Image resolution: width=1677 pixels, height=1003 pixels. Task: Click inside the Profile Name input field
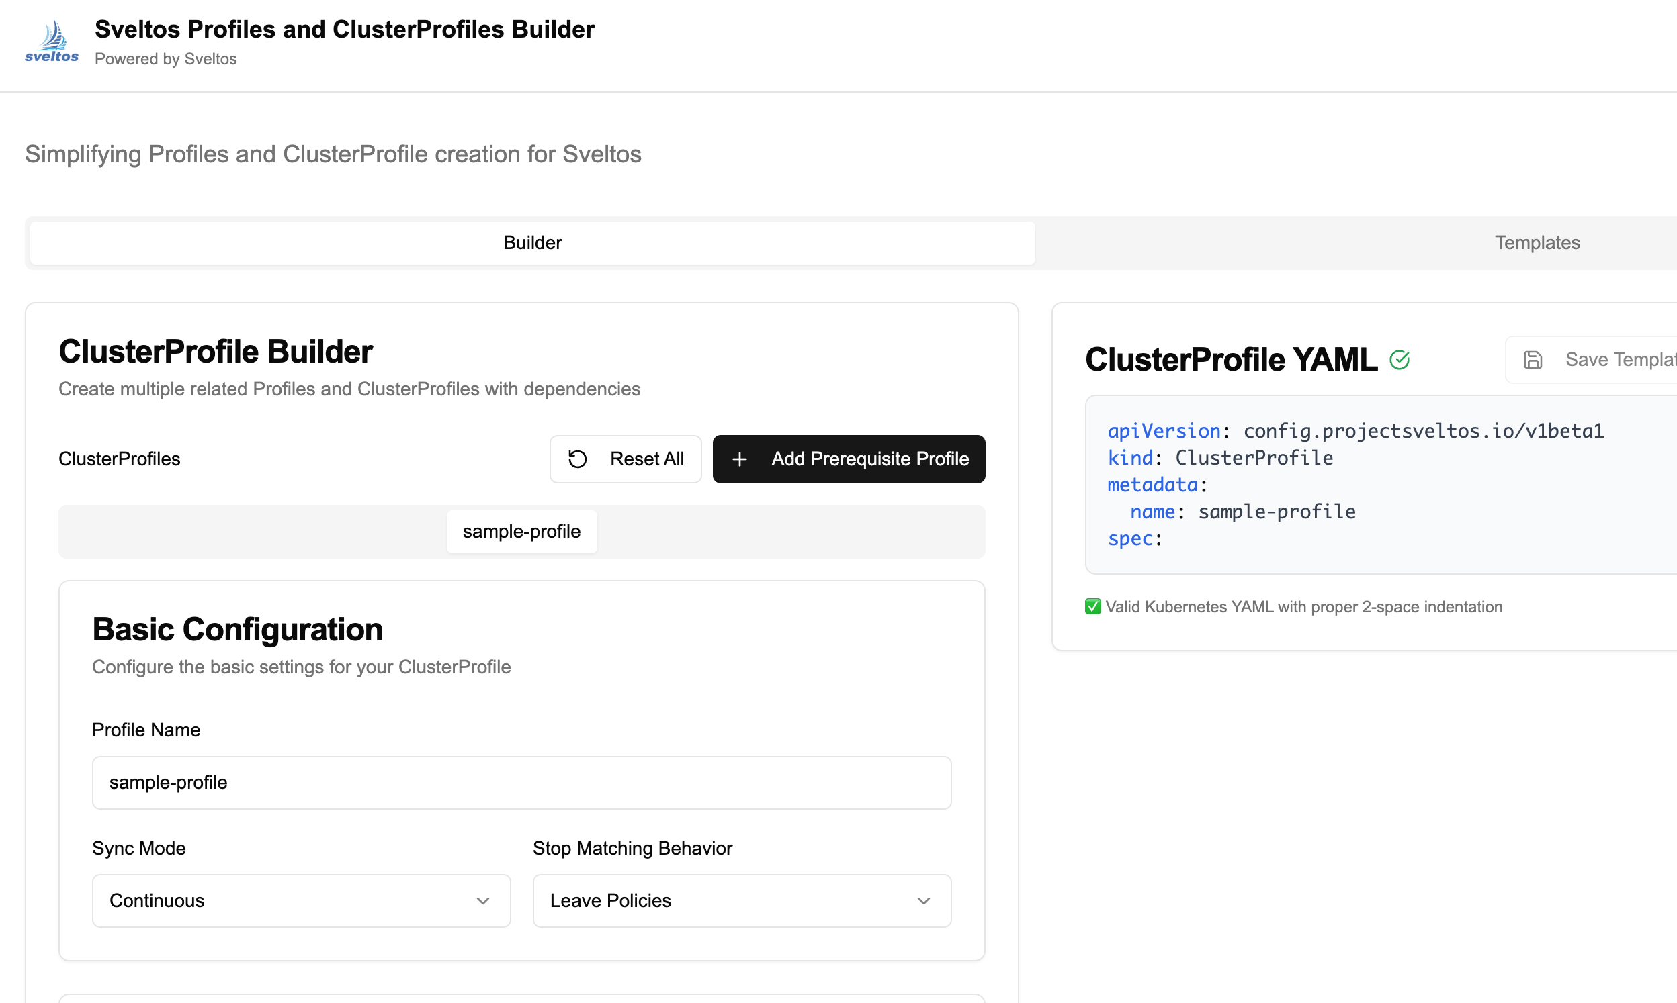521,782
